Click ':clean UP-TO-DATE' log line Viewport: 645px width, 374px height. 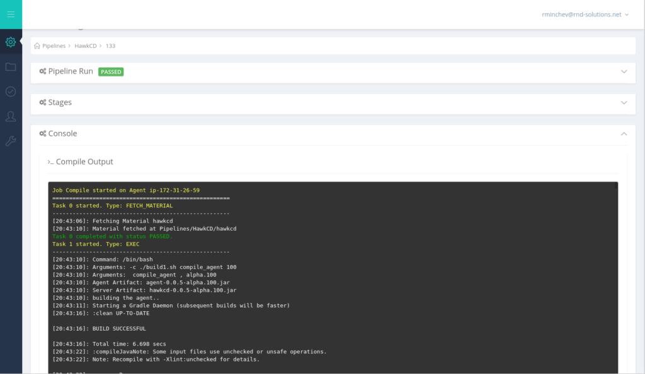pos(101,313)
